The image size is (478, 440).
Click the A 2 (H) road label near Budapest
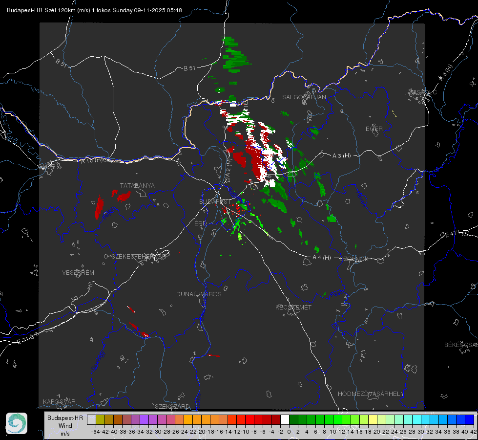(229, 171)
